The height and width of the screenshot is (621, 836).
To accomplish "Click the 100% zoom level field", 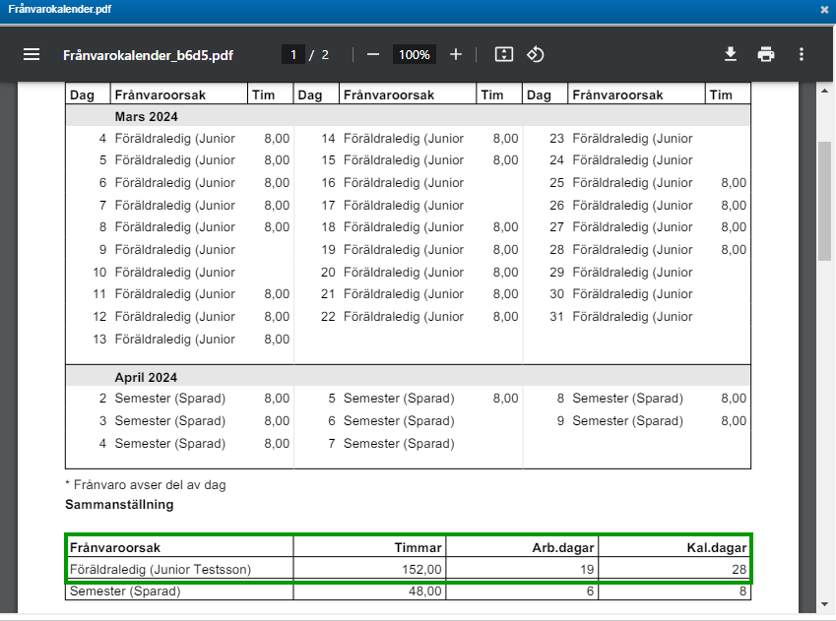I will (415, 54).
